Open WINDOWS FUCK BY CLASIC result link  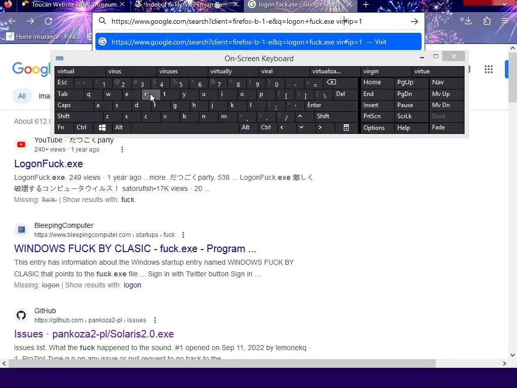pos(135,249)
